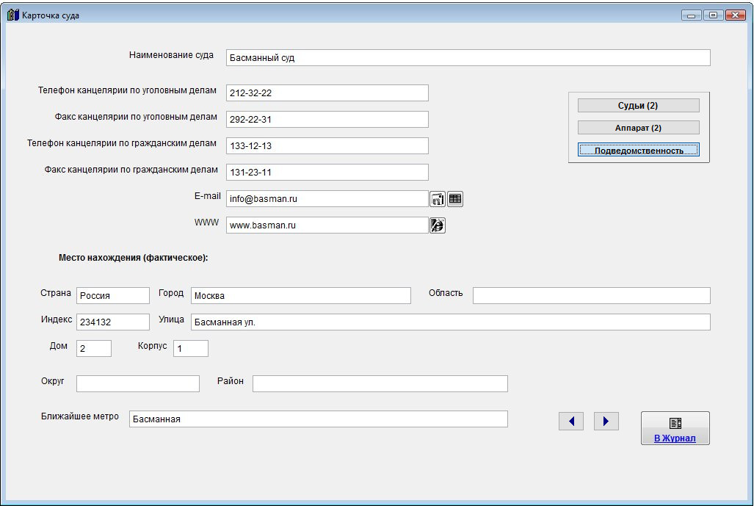Click the Город field with Москва

(x=300, y=295)
